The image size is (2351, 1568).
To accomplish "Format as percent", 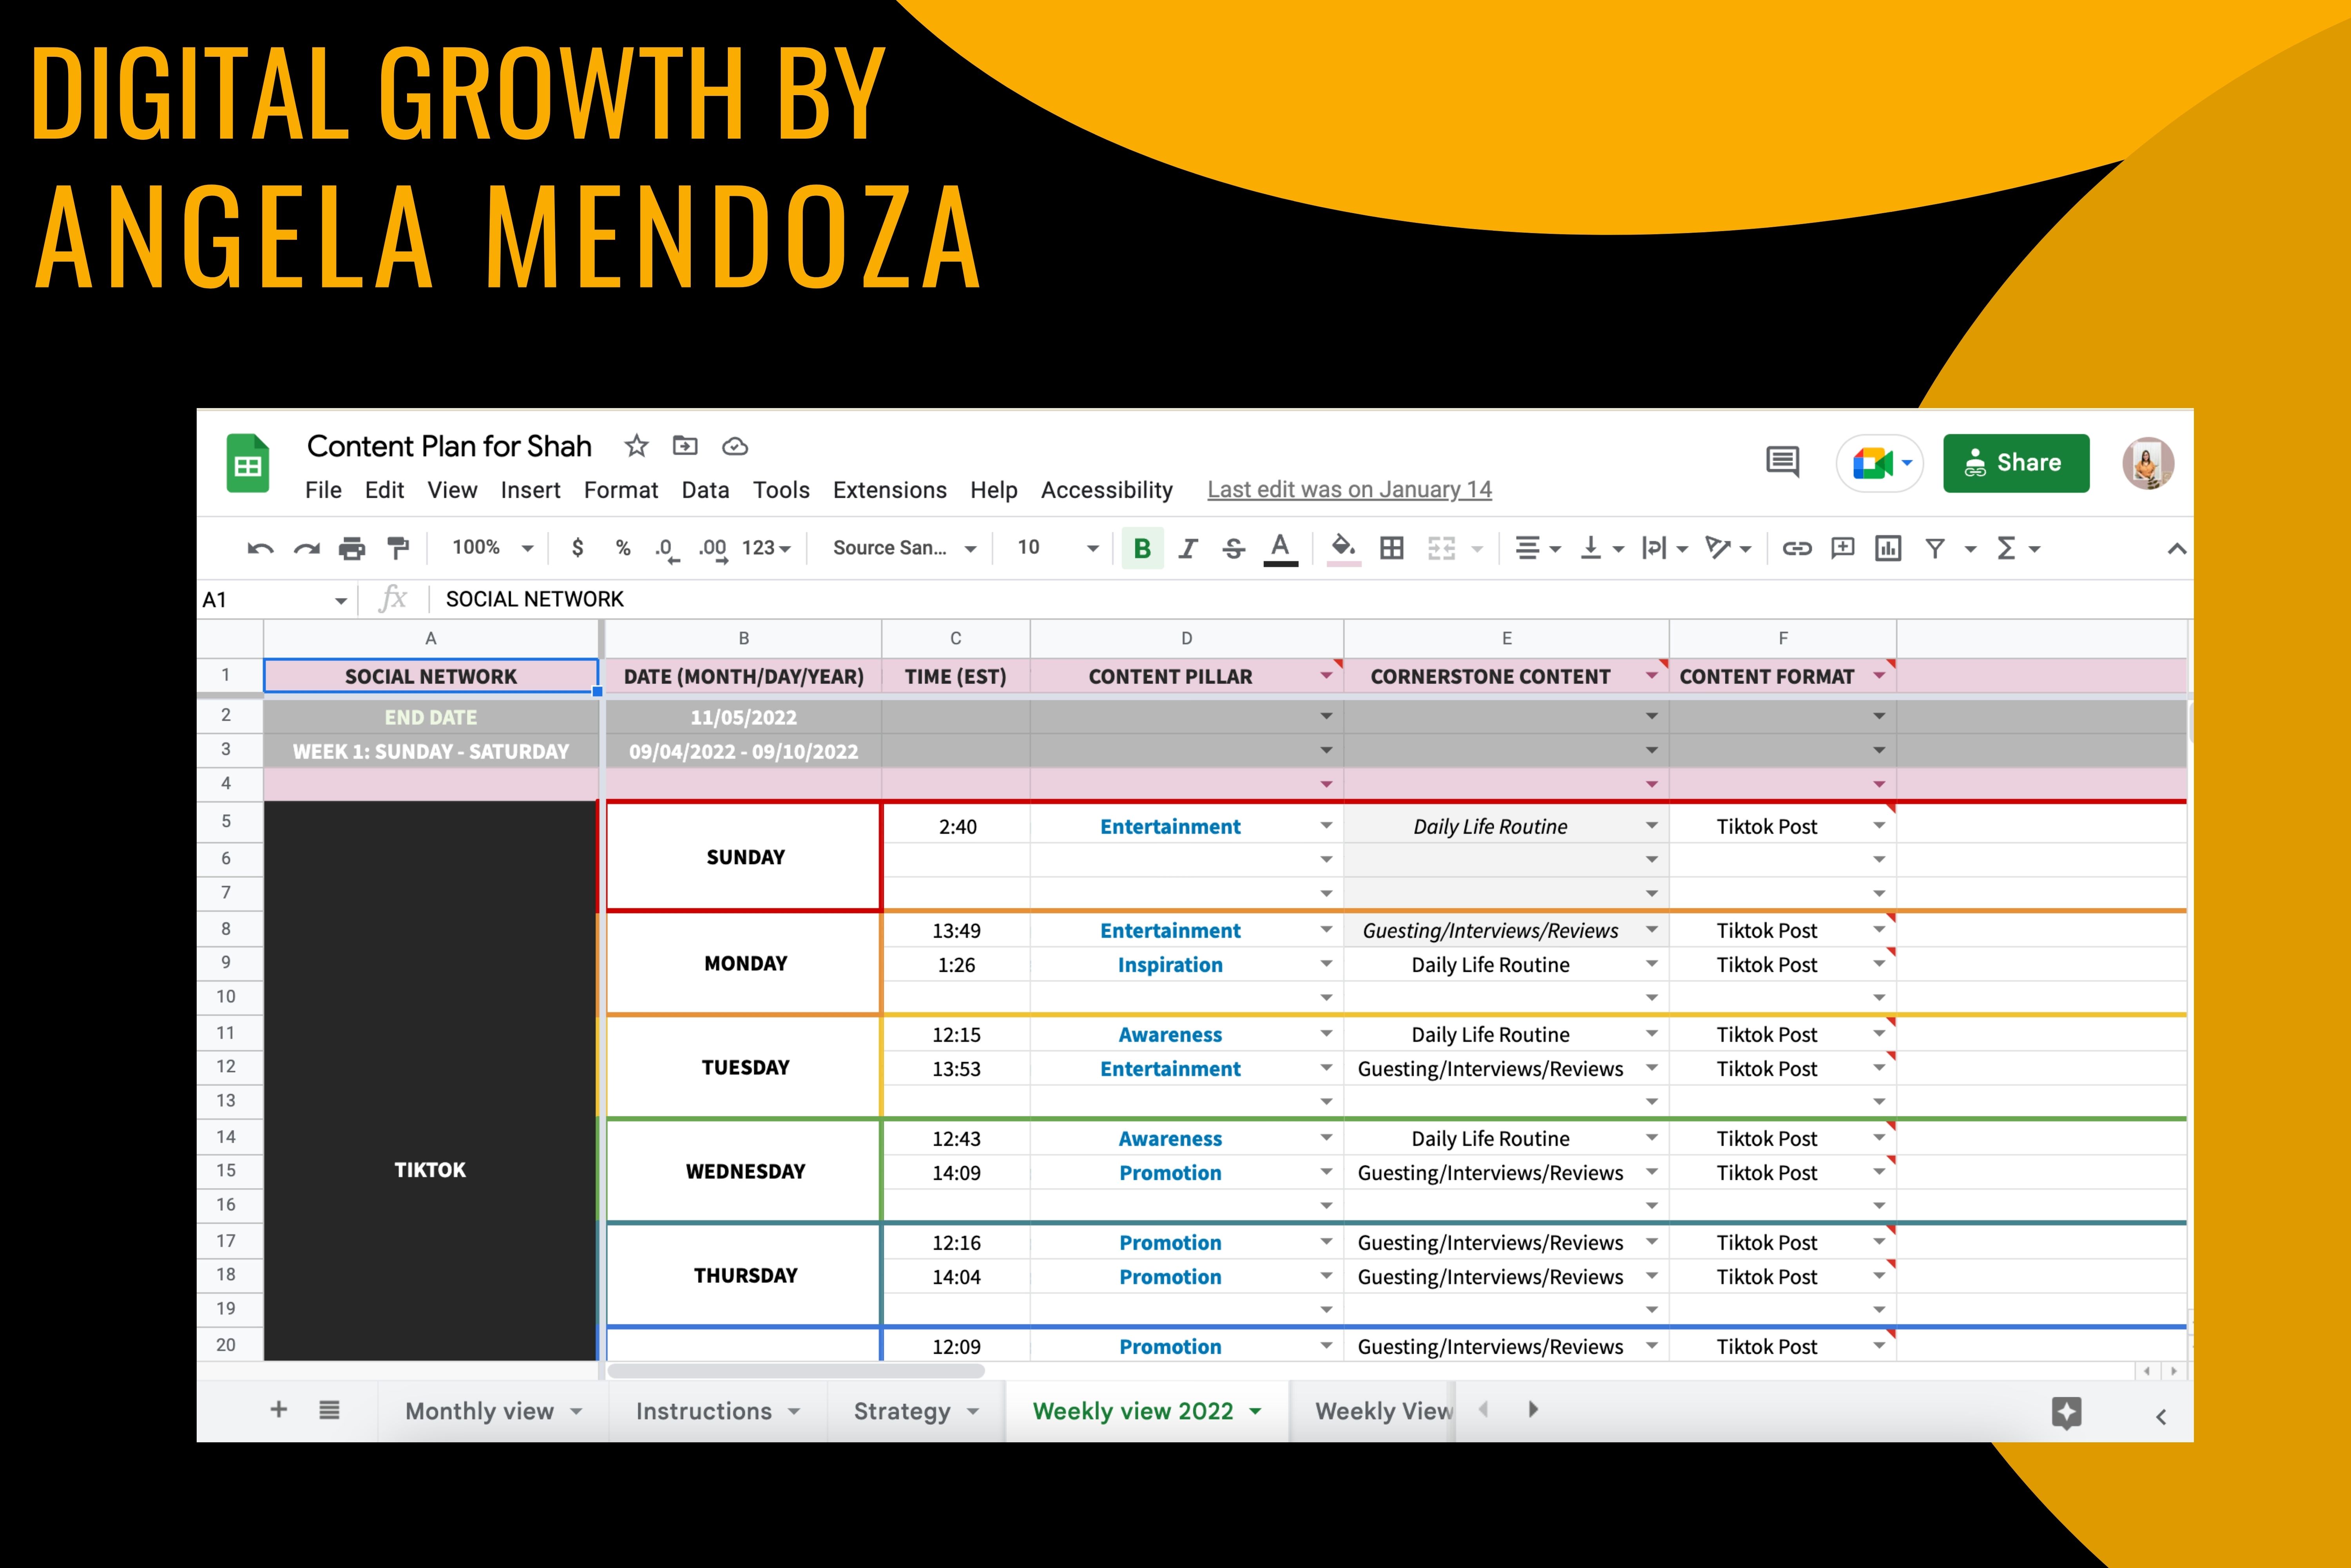I will [x=623, y=548].
